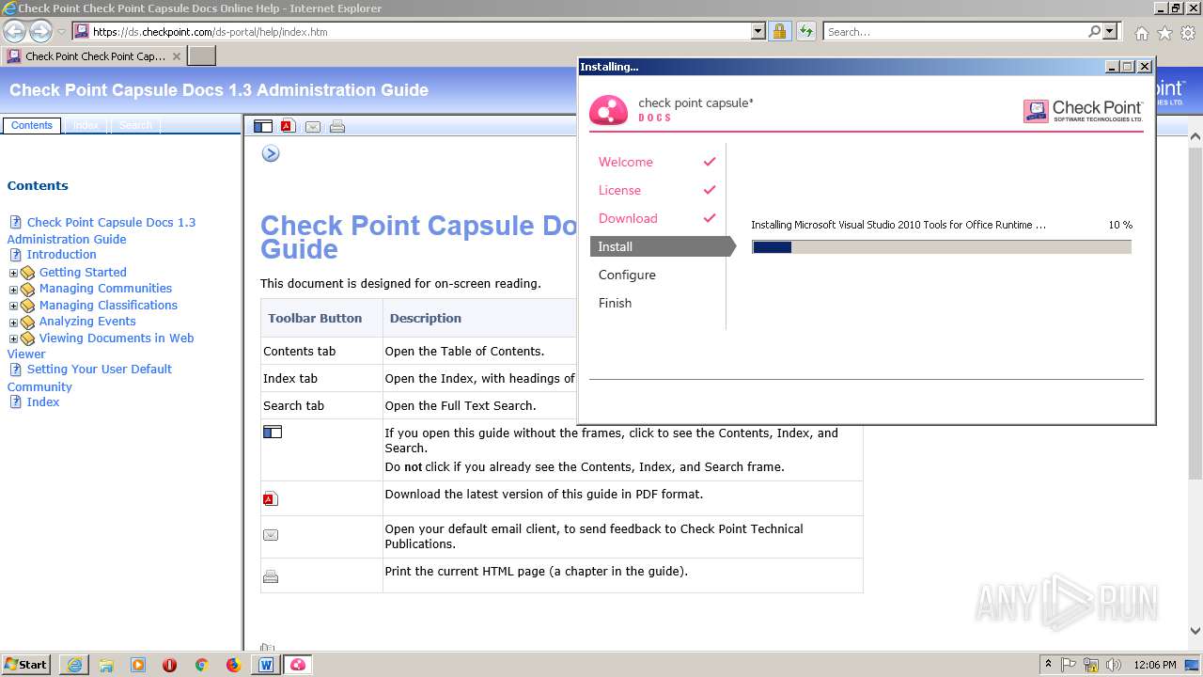Screen dimensions: 1203x677
Task: Click the Managing Communities book icon
Action: point(27,290)
